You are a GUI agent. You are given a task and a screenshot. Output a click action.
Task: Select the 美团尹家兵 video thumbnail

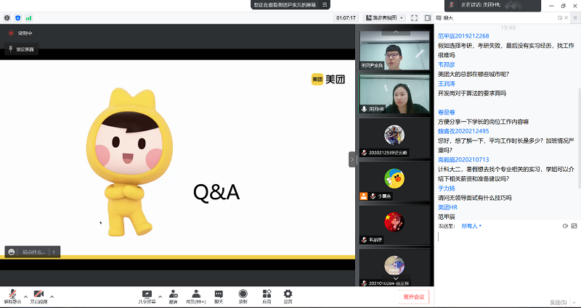coord(394,51)
